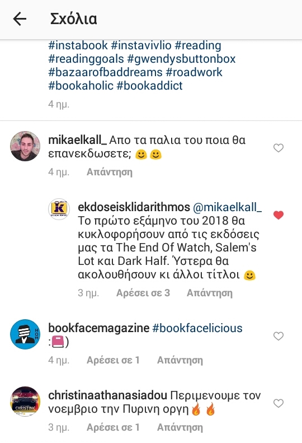Open the @mikaelkall_ mention link
Viewport: 302px width, 443px height.
pyautogui.click(x=227, y=207)
